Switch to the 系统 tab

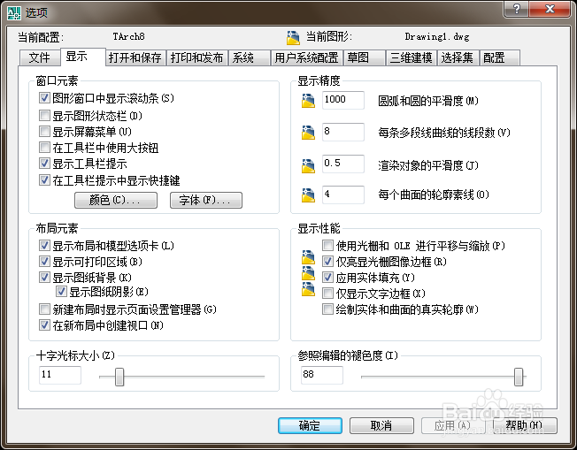pos(250,57)
